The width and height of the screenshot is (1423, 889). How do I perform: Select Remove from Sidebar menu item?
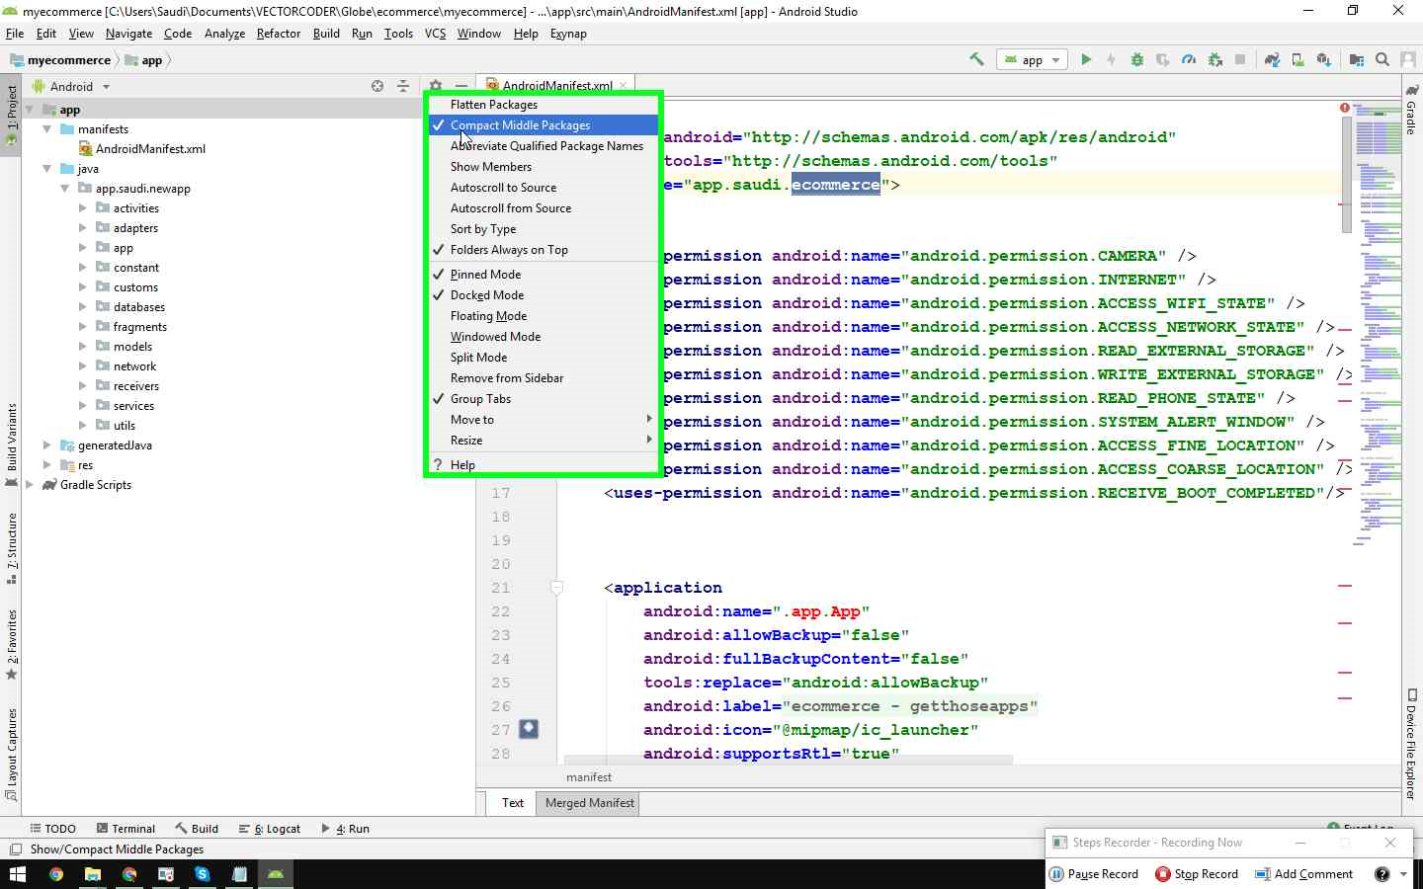tap(544, 378)
